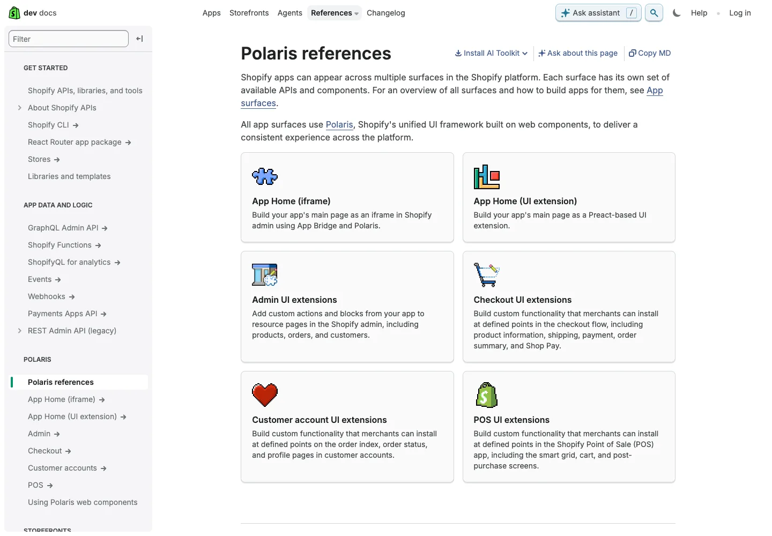The image size is (772, 536).
Task: Click the Admin UI extensions window icon
Action: point(265,275)
